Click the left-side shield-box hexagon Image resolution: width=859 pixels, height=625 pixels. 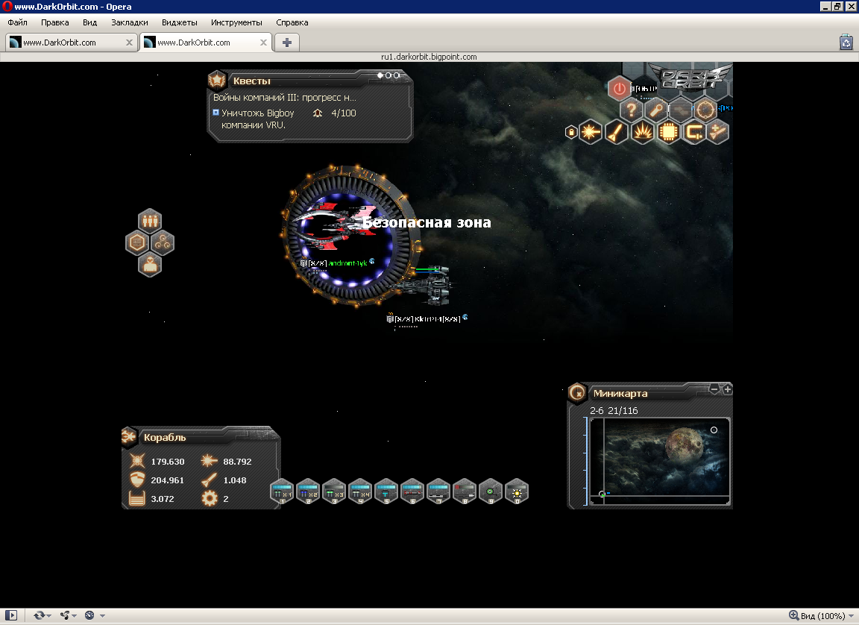coord(137,242)
